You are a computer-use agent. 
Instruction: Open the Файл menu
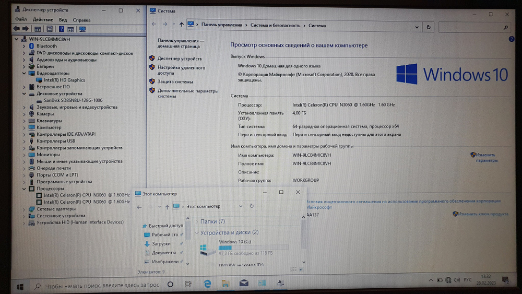coord(21,20)
